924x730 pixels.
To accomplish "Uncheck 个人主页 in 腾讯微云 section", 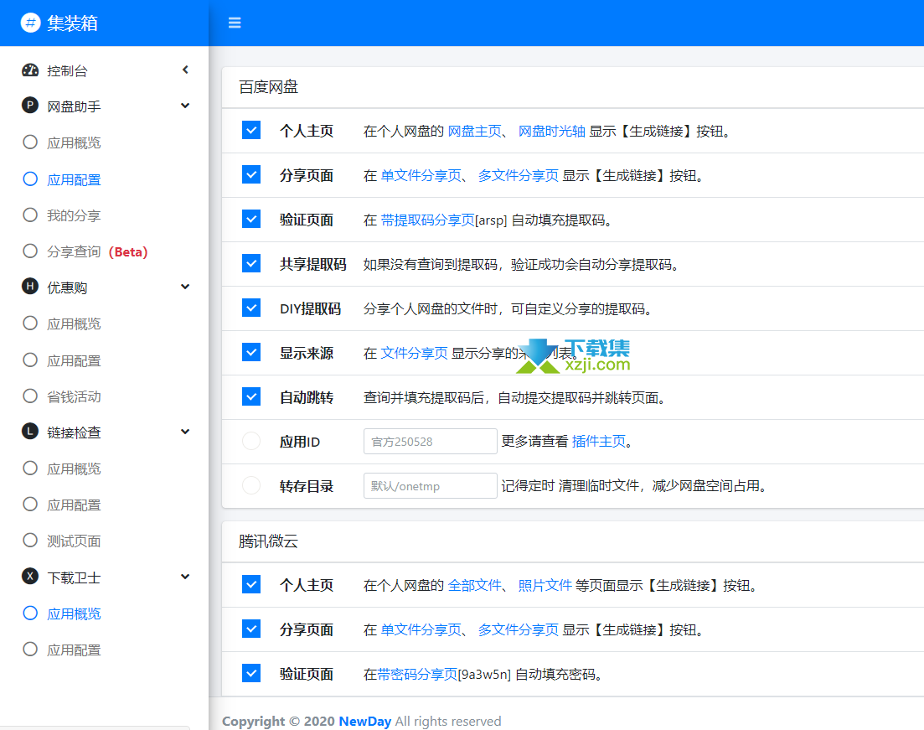I will coord(251,584).
